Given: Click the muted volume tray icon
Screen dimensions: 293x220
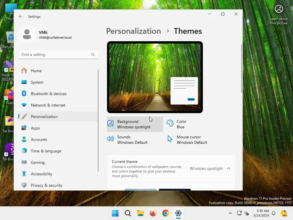Looking at the screenshot, I should (247, 213).
